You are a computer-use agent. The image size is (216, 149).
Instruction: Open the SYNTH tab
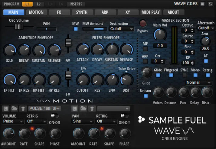tap(82, 12)
